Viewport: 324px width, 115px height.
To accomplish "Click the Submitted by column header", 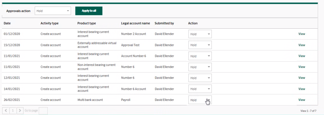I will 164,23.
